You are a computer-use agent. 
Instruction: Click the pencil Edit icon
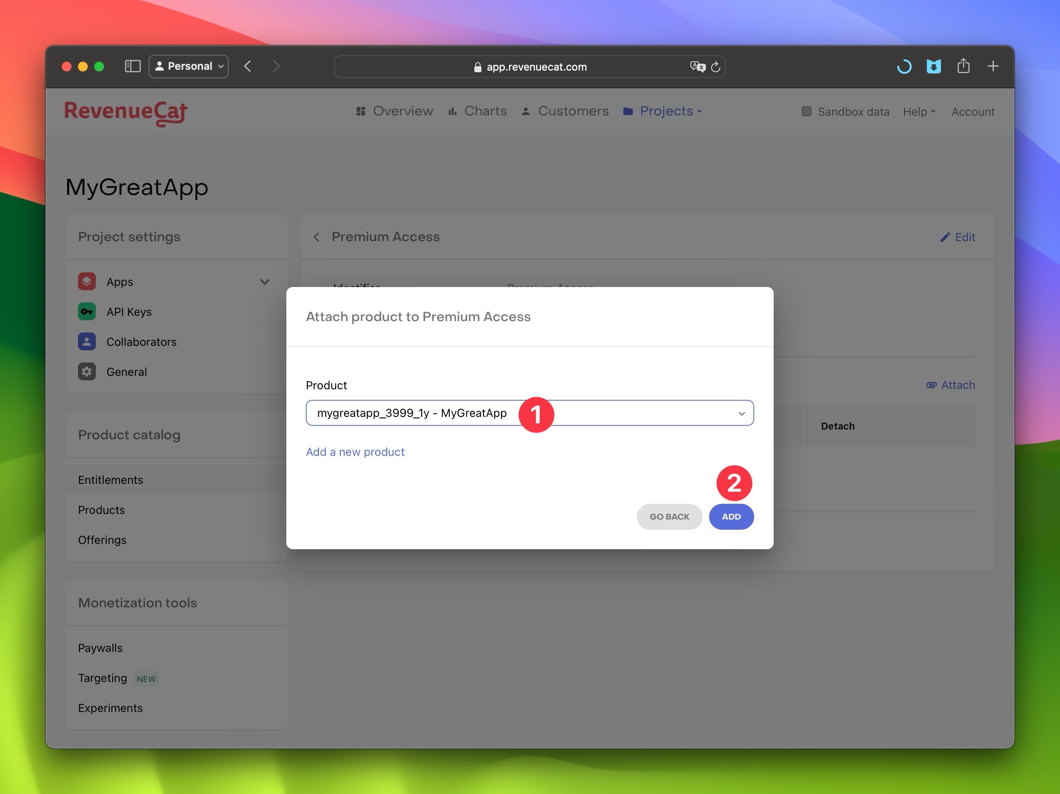coord(945,237)
